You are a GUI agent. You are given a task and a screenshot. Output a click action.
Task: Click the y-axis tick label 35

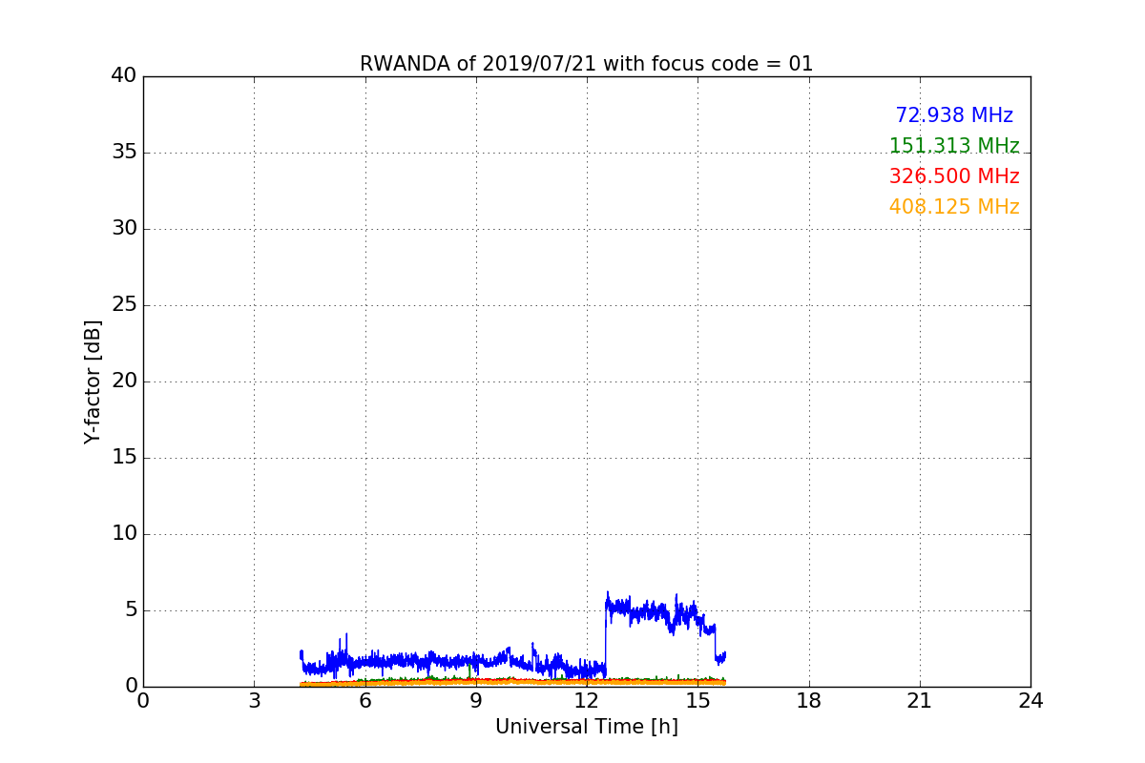tap(124, 153)
